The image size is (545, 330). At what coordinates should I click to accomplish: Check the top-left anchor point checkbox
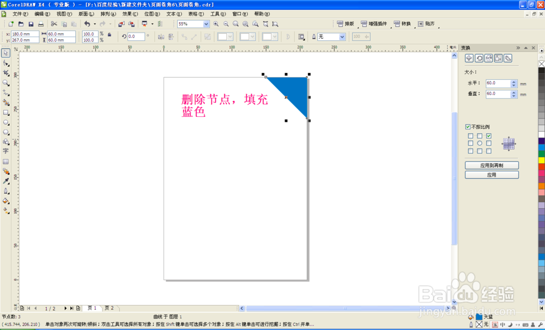point(469,135)
